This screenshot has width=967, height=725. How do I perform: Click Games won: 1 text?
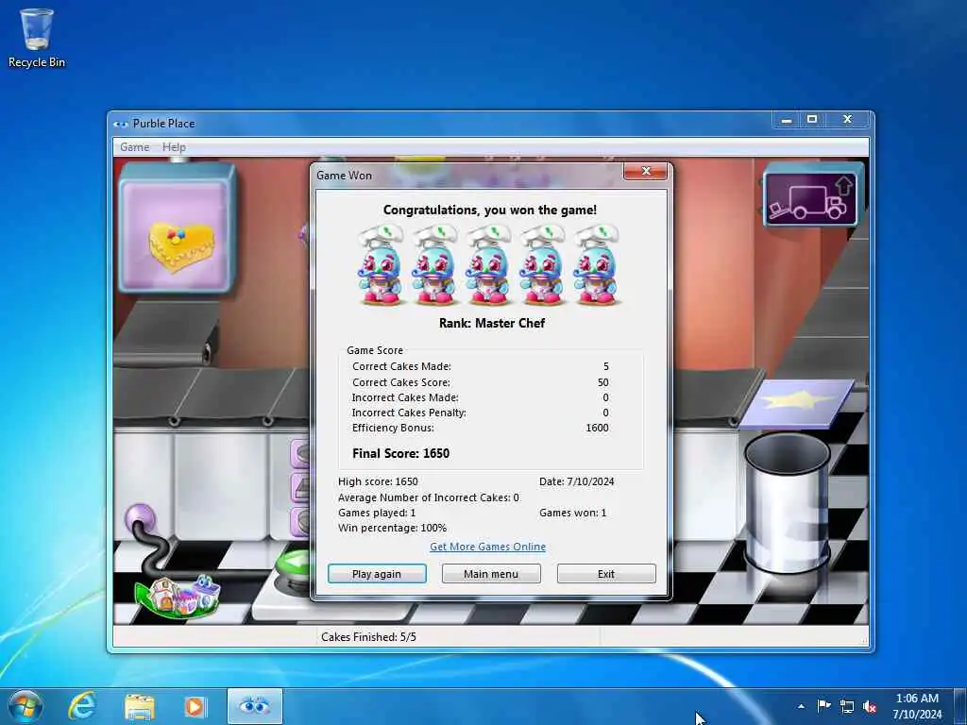pos(573,513)
